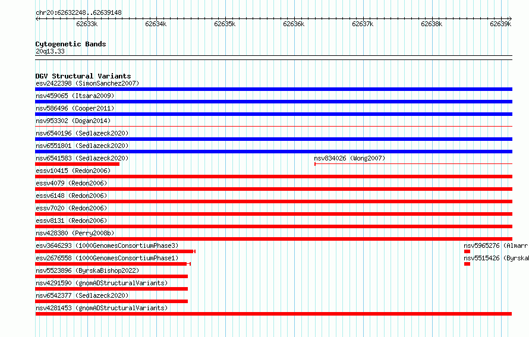Select the red bar under esv2676558
The image size is (529, 337).
[x=113, y=264]
